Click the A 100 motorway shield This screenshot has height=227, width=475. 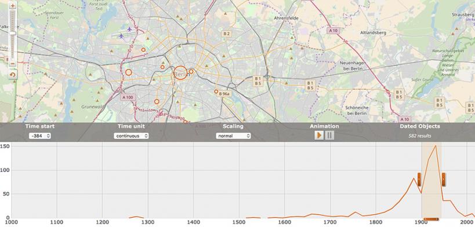128,97
